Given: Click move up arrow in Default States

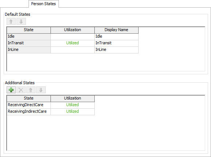Looking at the screenshot, I should pyautogui.click(x=11, y=22).
